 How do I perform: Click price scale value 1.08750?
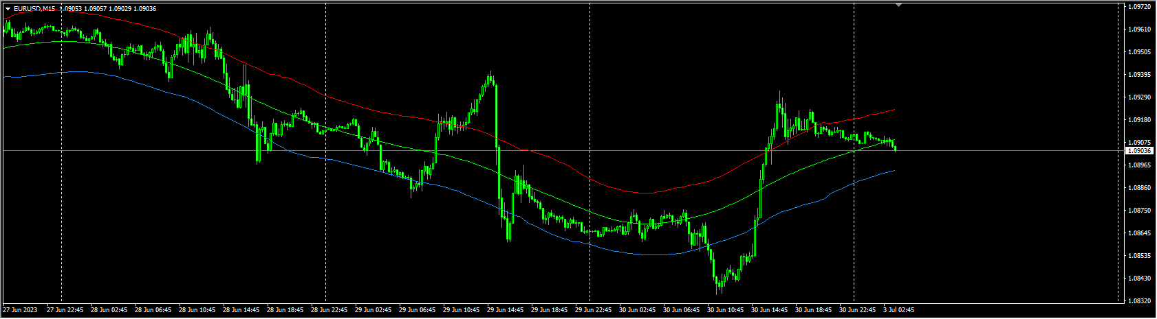(1139, 211)
